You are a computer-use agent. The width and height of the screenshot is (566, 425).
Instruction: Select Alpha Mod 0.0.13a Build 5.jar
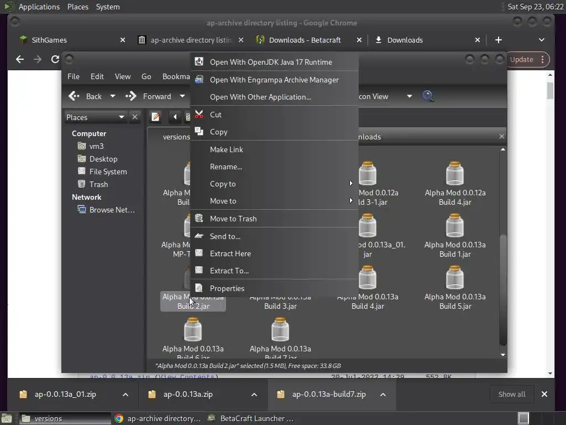(455, 287)
